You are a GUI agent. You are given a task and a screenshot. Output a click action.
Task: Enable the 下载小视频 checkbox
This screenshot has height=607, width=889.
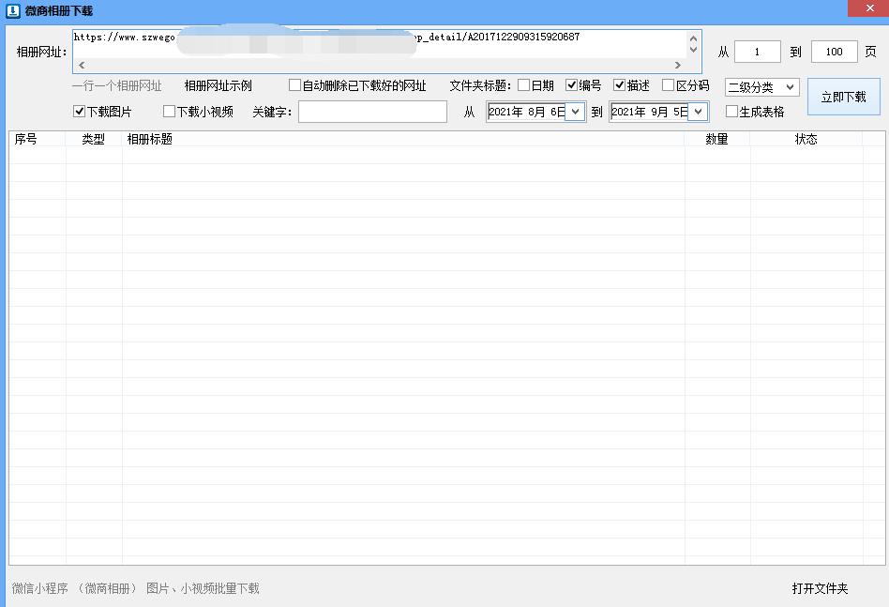point(168,111)
